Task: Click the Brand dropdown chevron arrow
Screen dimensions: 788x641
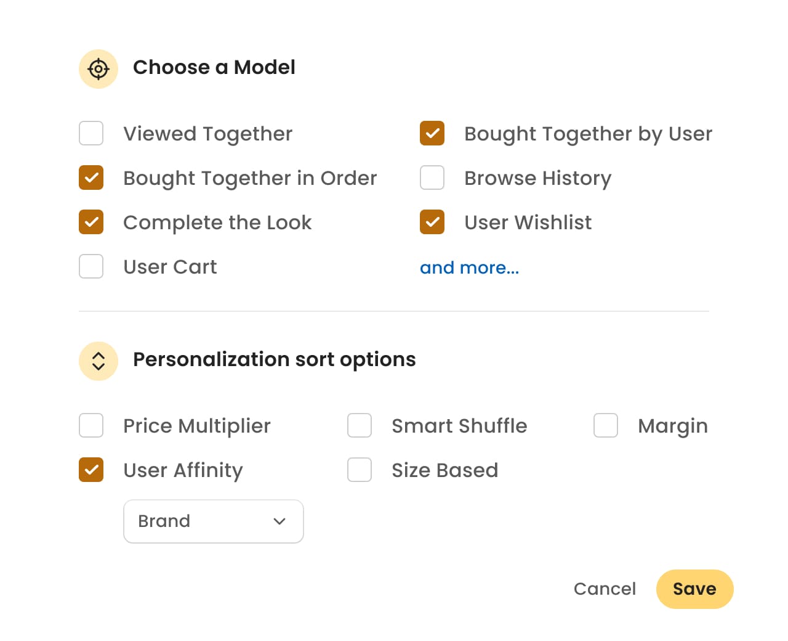Action: pyautogui.click(x=279, y=521)
